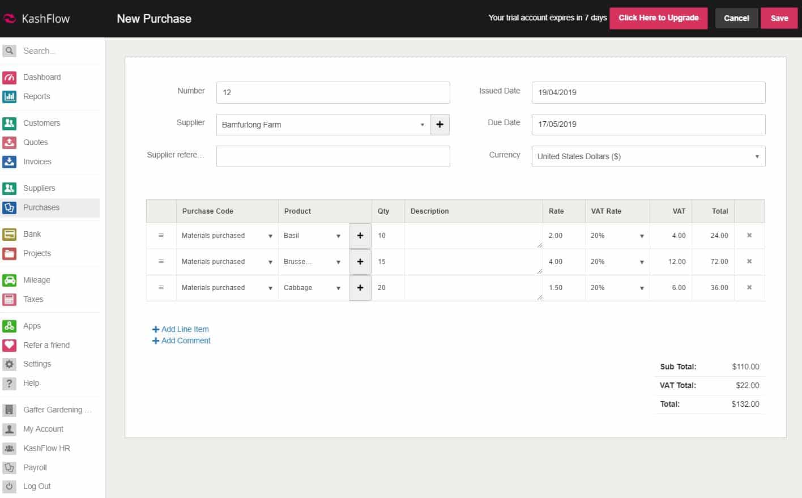The image size is (802, 498).
Task: Click the Customers people icon
Action: click(9, 123)
